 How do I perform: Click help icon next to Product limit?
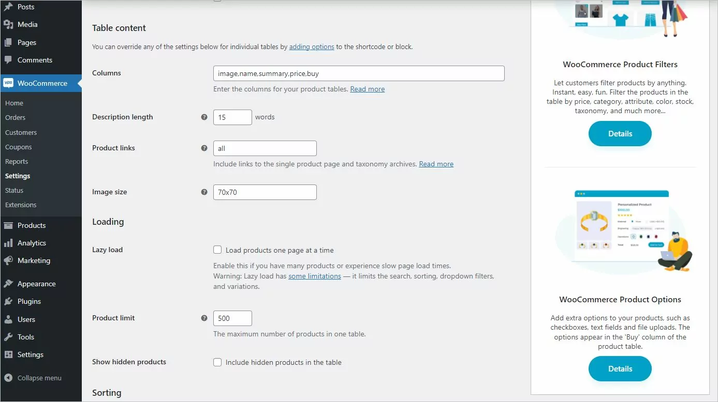pos(204,318)
